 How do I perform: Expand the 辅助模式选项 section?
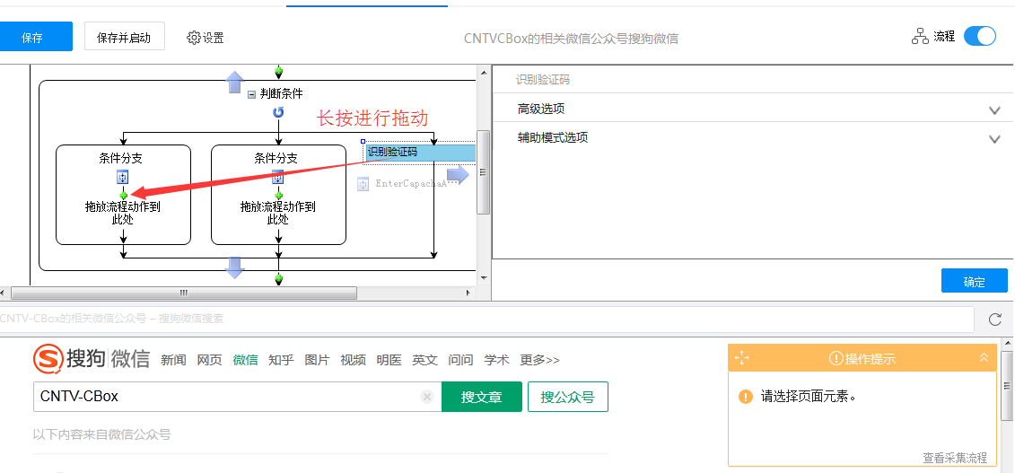752,137
